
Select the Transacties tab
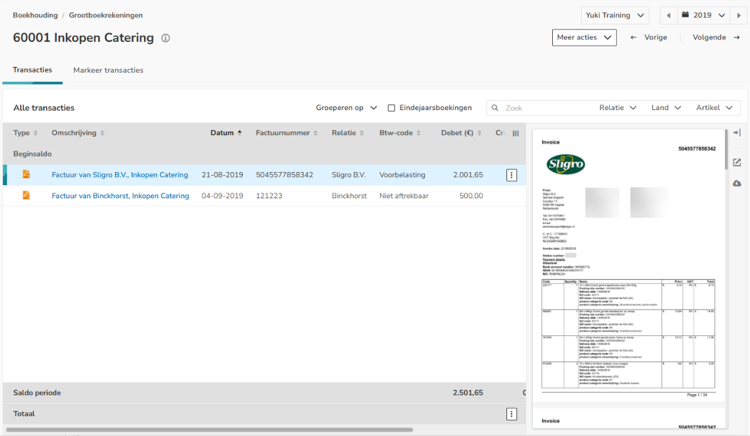point(33,70)
